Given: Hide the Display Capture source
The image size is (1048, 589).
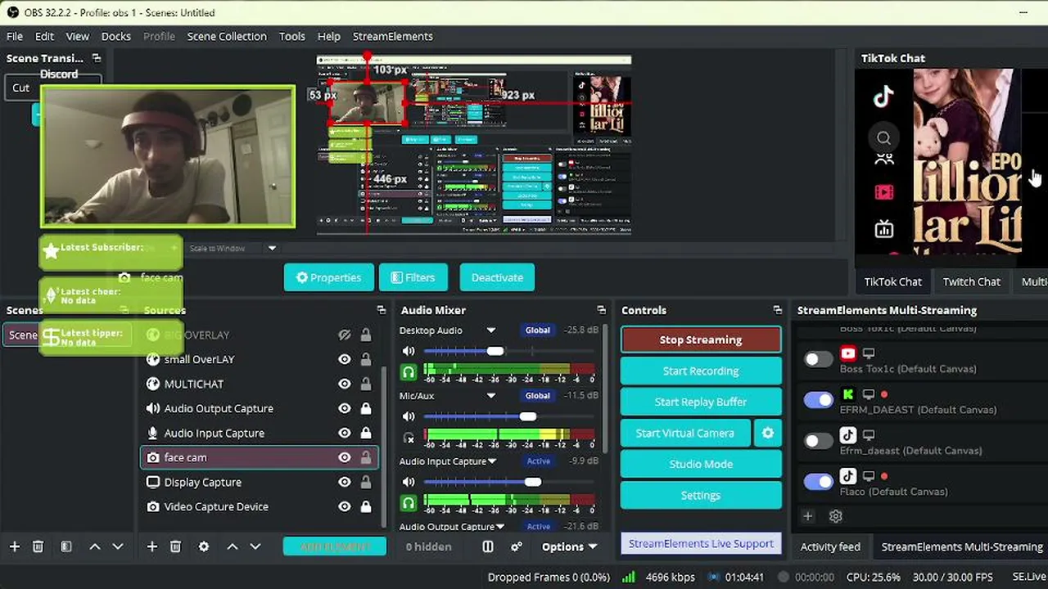Looking at the screenshot, I should click(x=345, y=482).
